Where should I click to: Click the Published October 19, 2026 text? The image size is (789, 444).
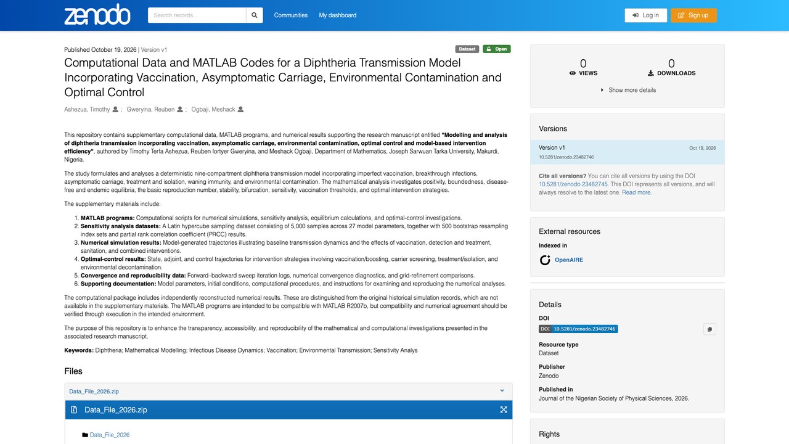coord(100,50)
